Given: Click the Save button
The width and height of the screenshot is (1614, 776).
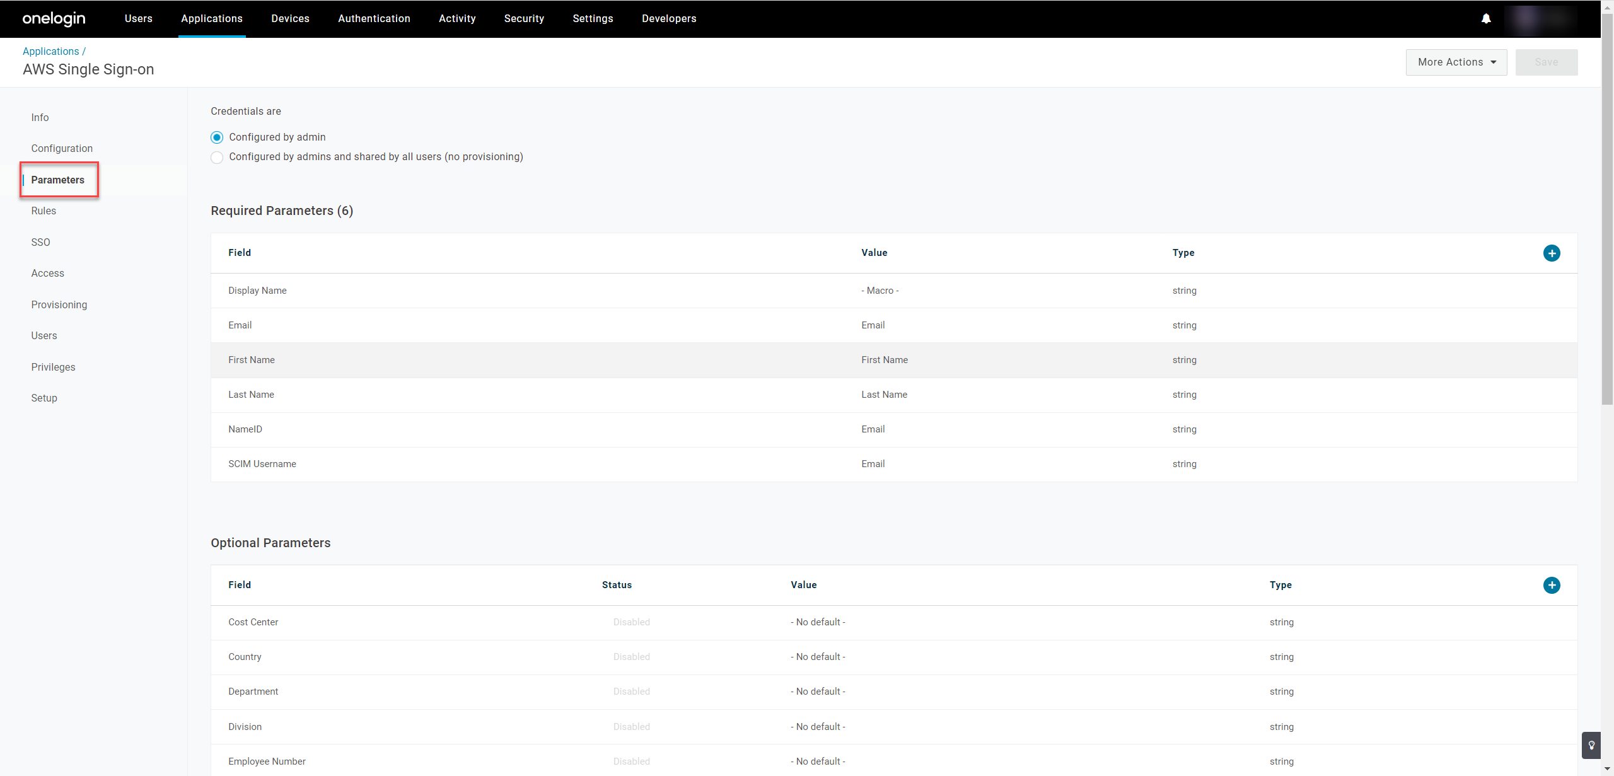Looking at the screenshot, I should coord(1547,62).
